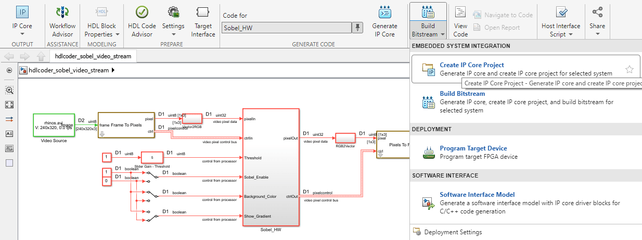The height and width of the screenshot is (240, 642).
Task: Click the Pixels To Frame block
Action: [x=393, y=145]
